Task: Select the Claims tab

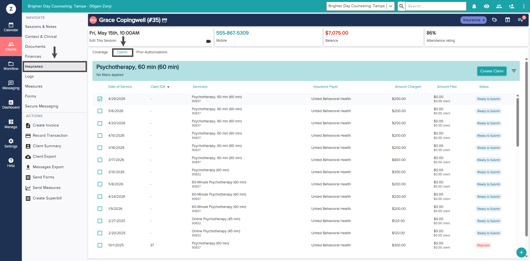Action: click(122, 52)
